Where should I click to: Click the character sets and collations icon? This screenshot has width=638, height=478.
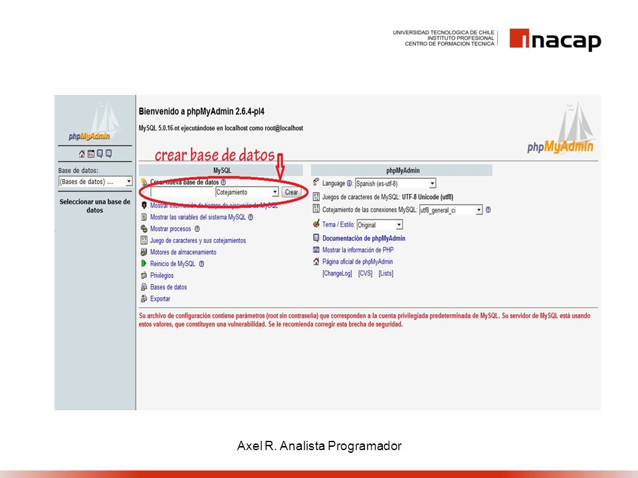tap(144, 240)
